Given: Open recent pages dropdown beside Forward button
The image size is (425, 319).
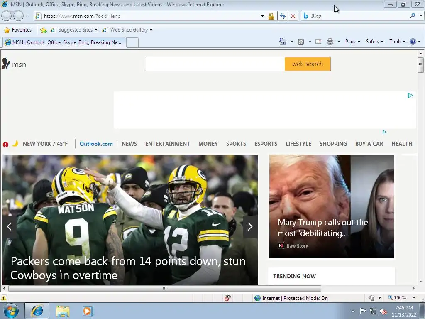Looking at the screenshot, I should point(27,16).
